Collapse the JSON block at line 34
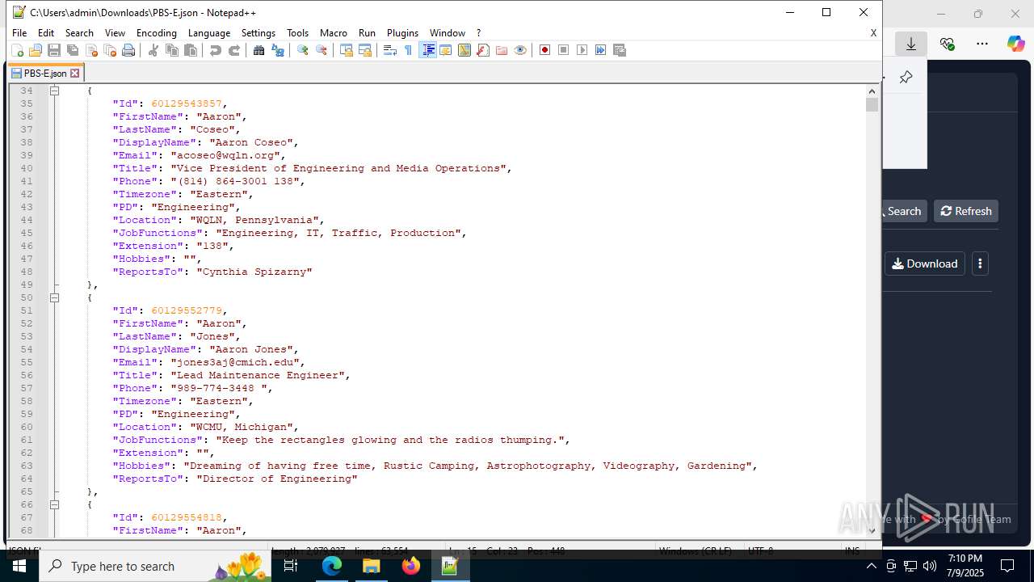Image resolution: width=1034 pixels, height=582 pixels. click(55, 91)
